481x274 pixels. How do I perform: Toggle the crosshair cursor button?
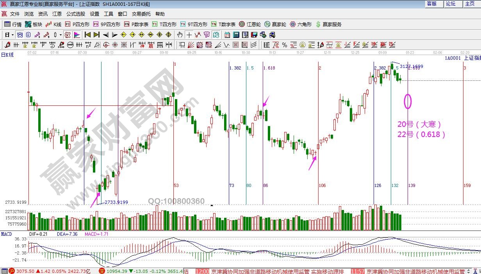[189, 35]
